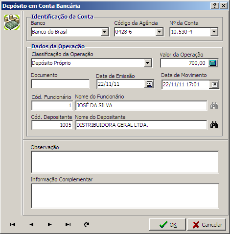Go to last record arrow
This screenshot has width=230, height=234.
68,224
